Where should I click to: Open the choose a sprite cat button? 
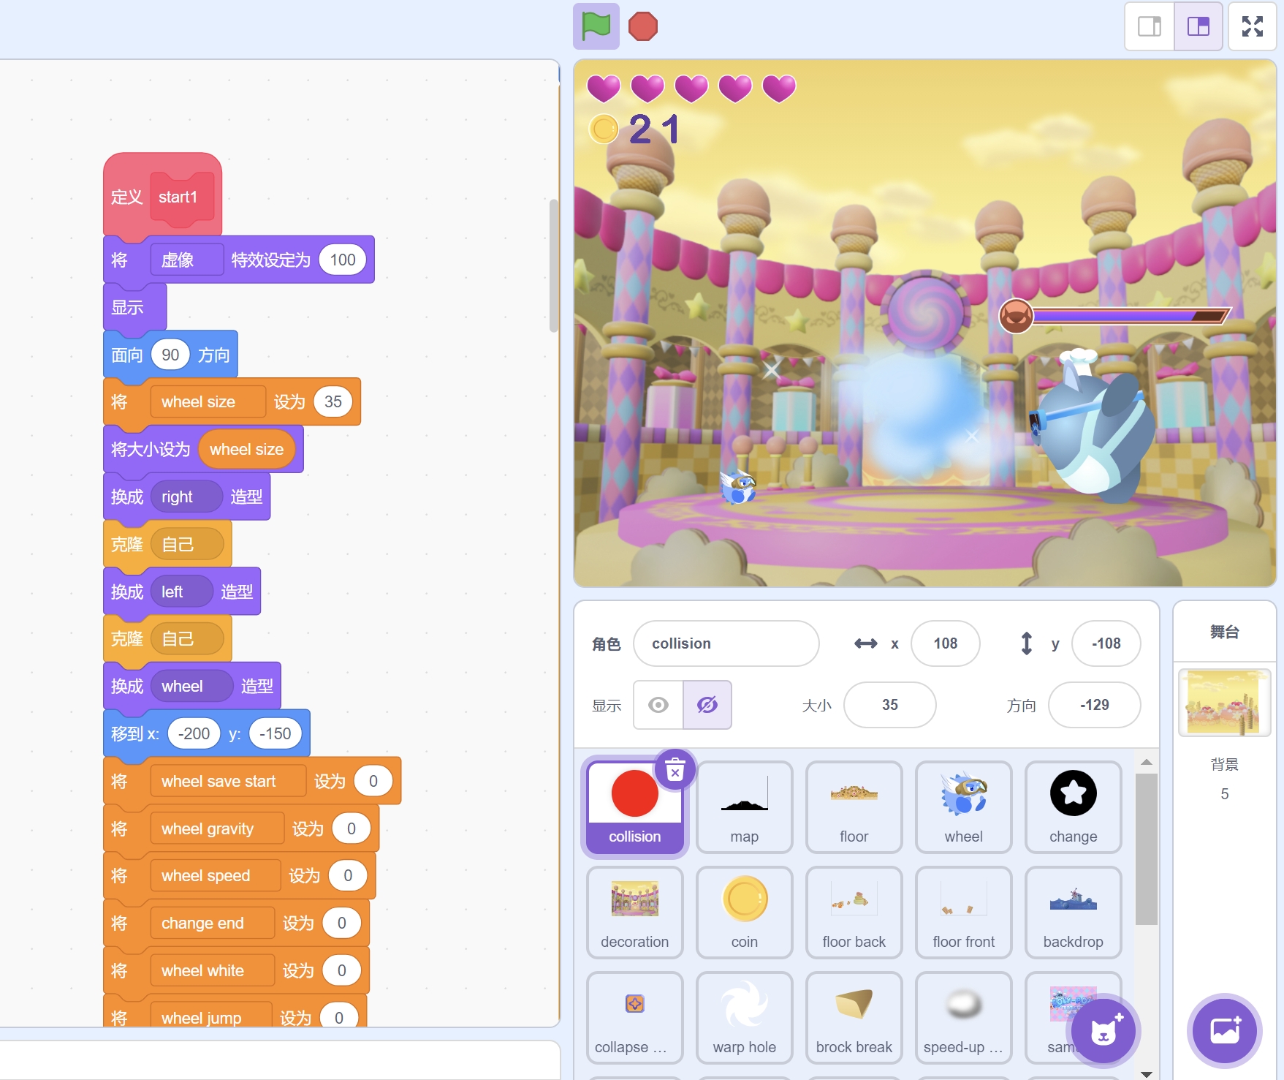tap(1103, 1031)
